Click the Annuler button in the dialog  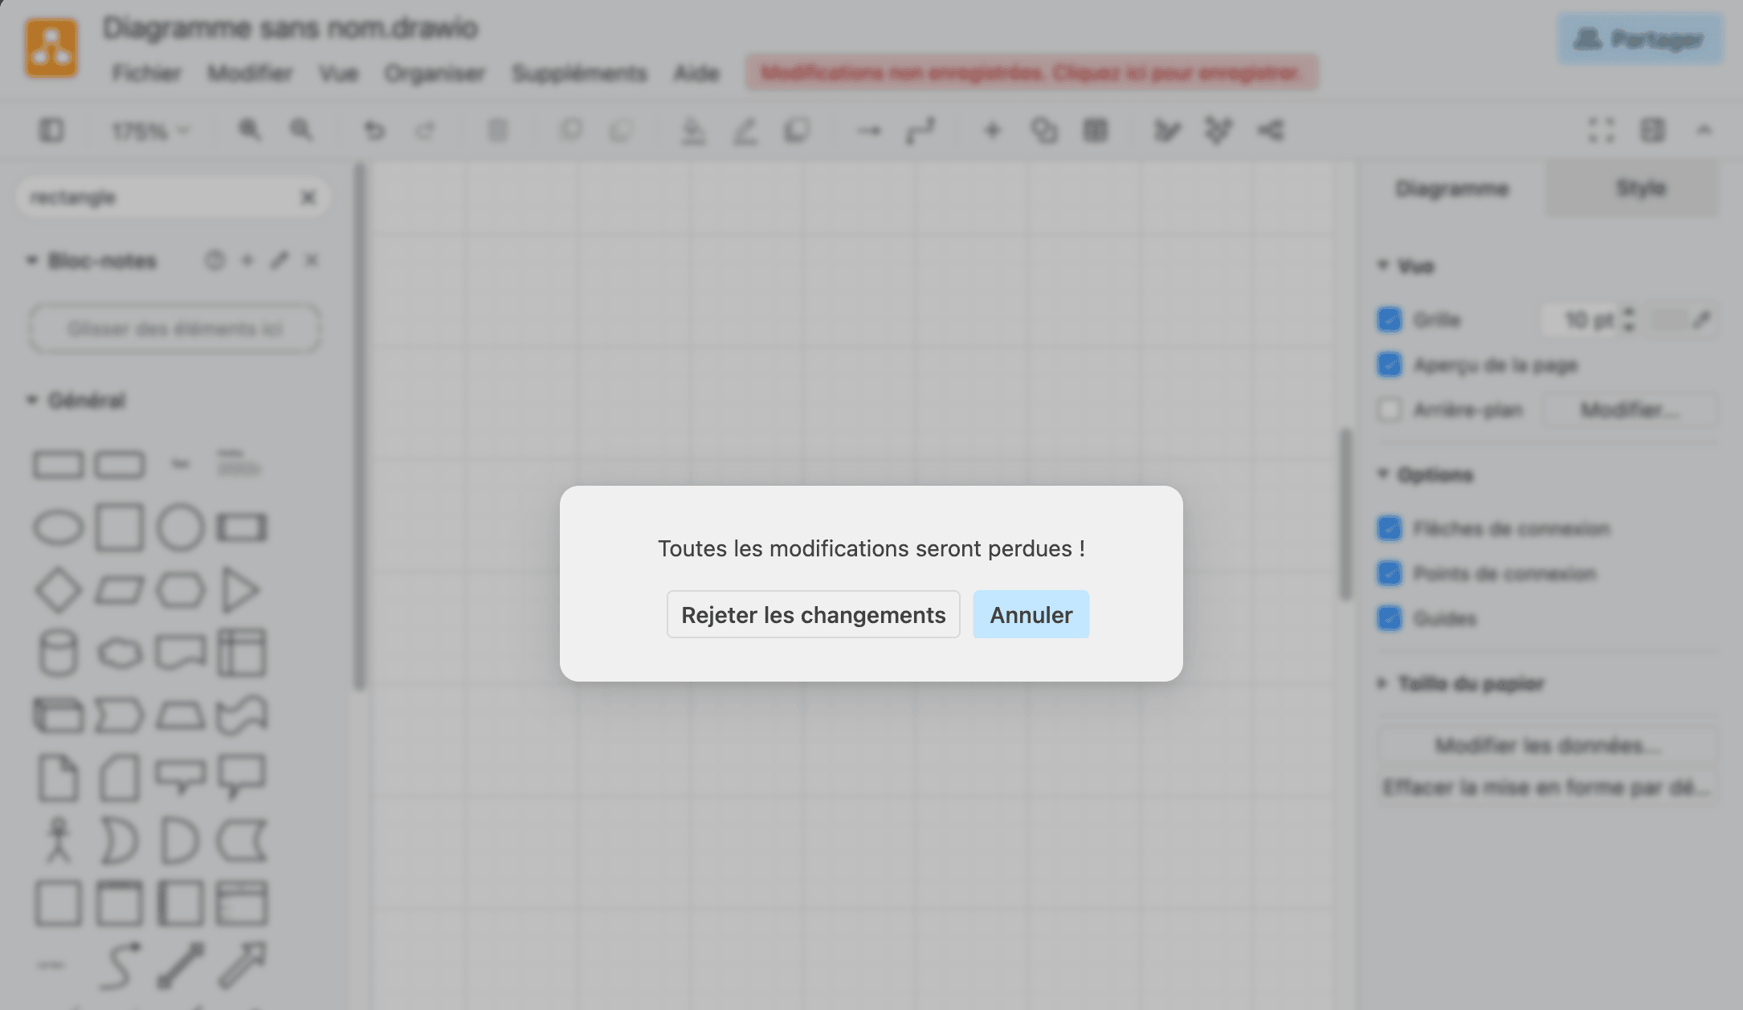coord(1031,615)
